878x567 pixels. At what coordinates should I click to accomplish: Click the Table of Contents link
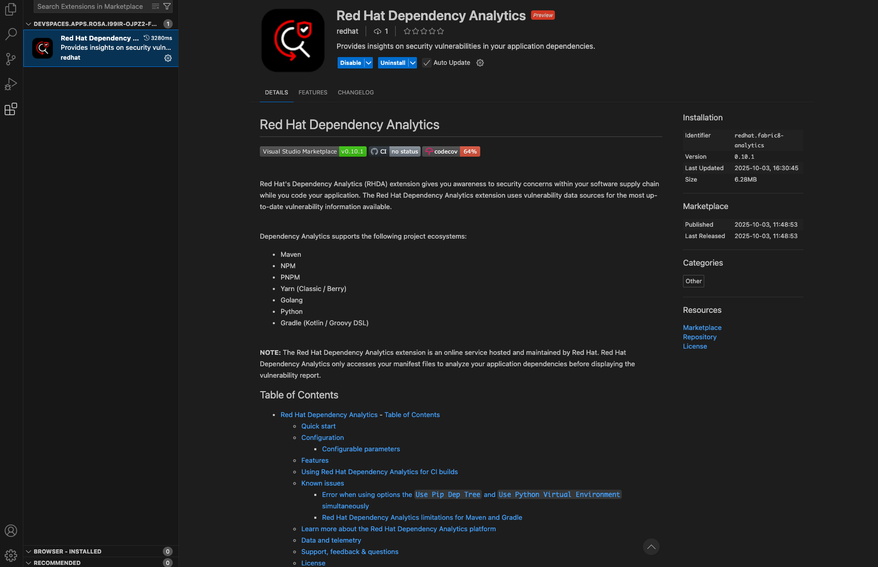pos(412,414)
